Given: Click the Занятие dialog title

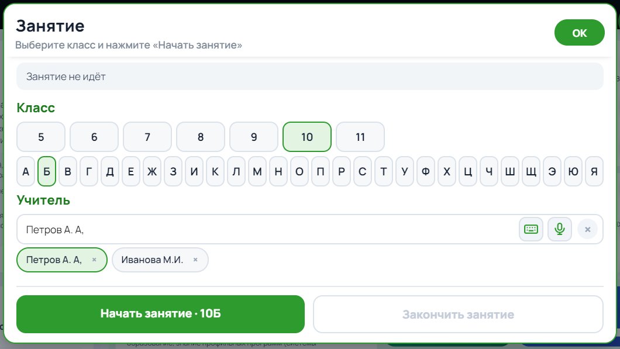Looking at the screenshot, I should [50, 26].
